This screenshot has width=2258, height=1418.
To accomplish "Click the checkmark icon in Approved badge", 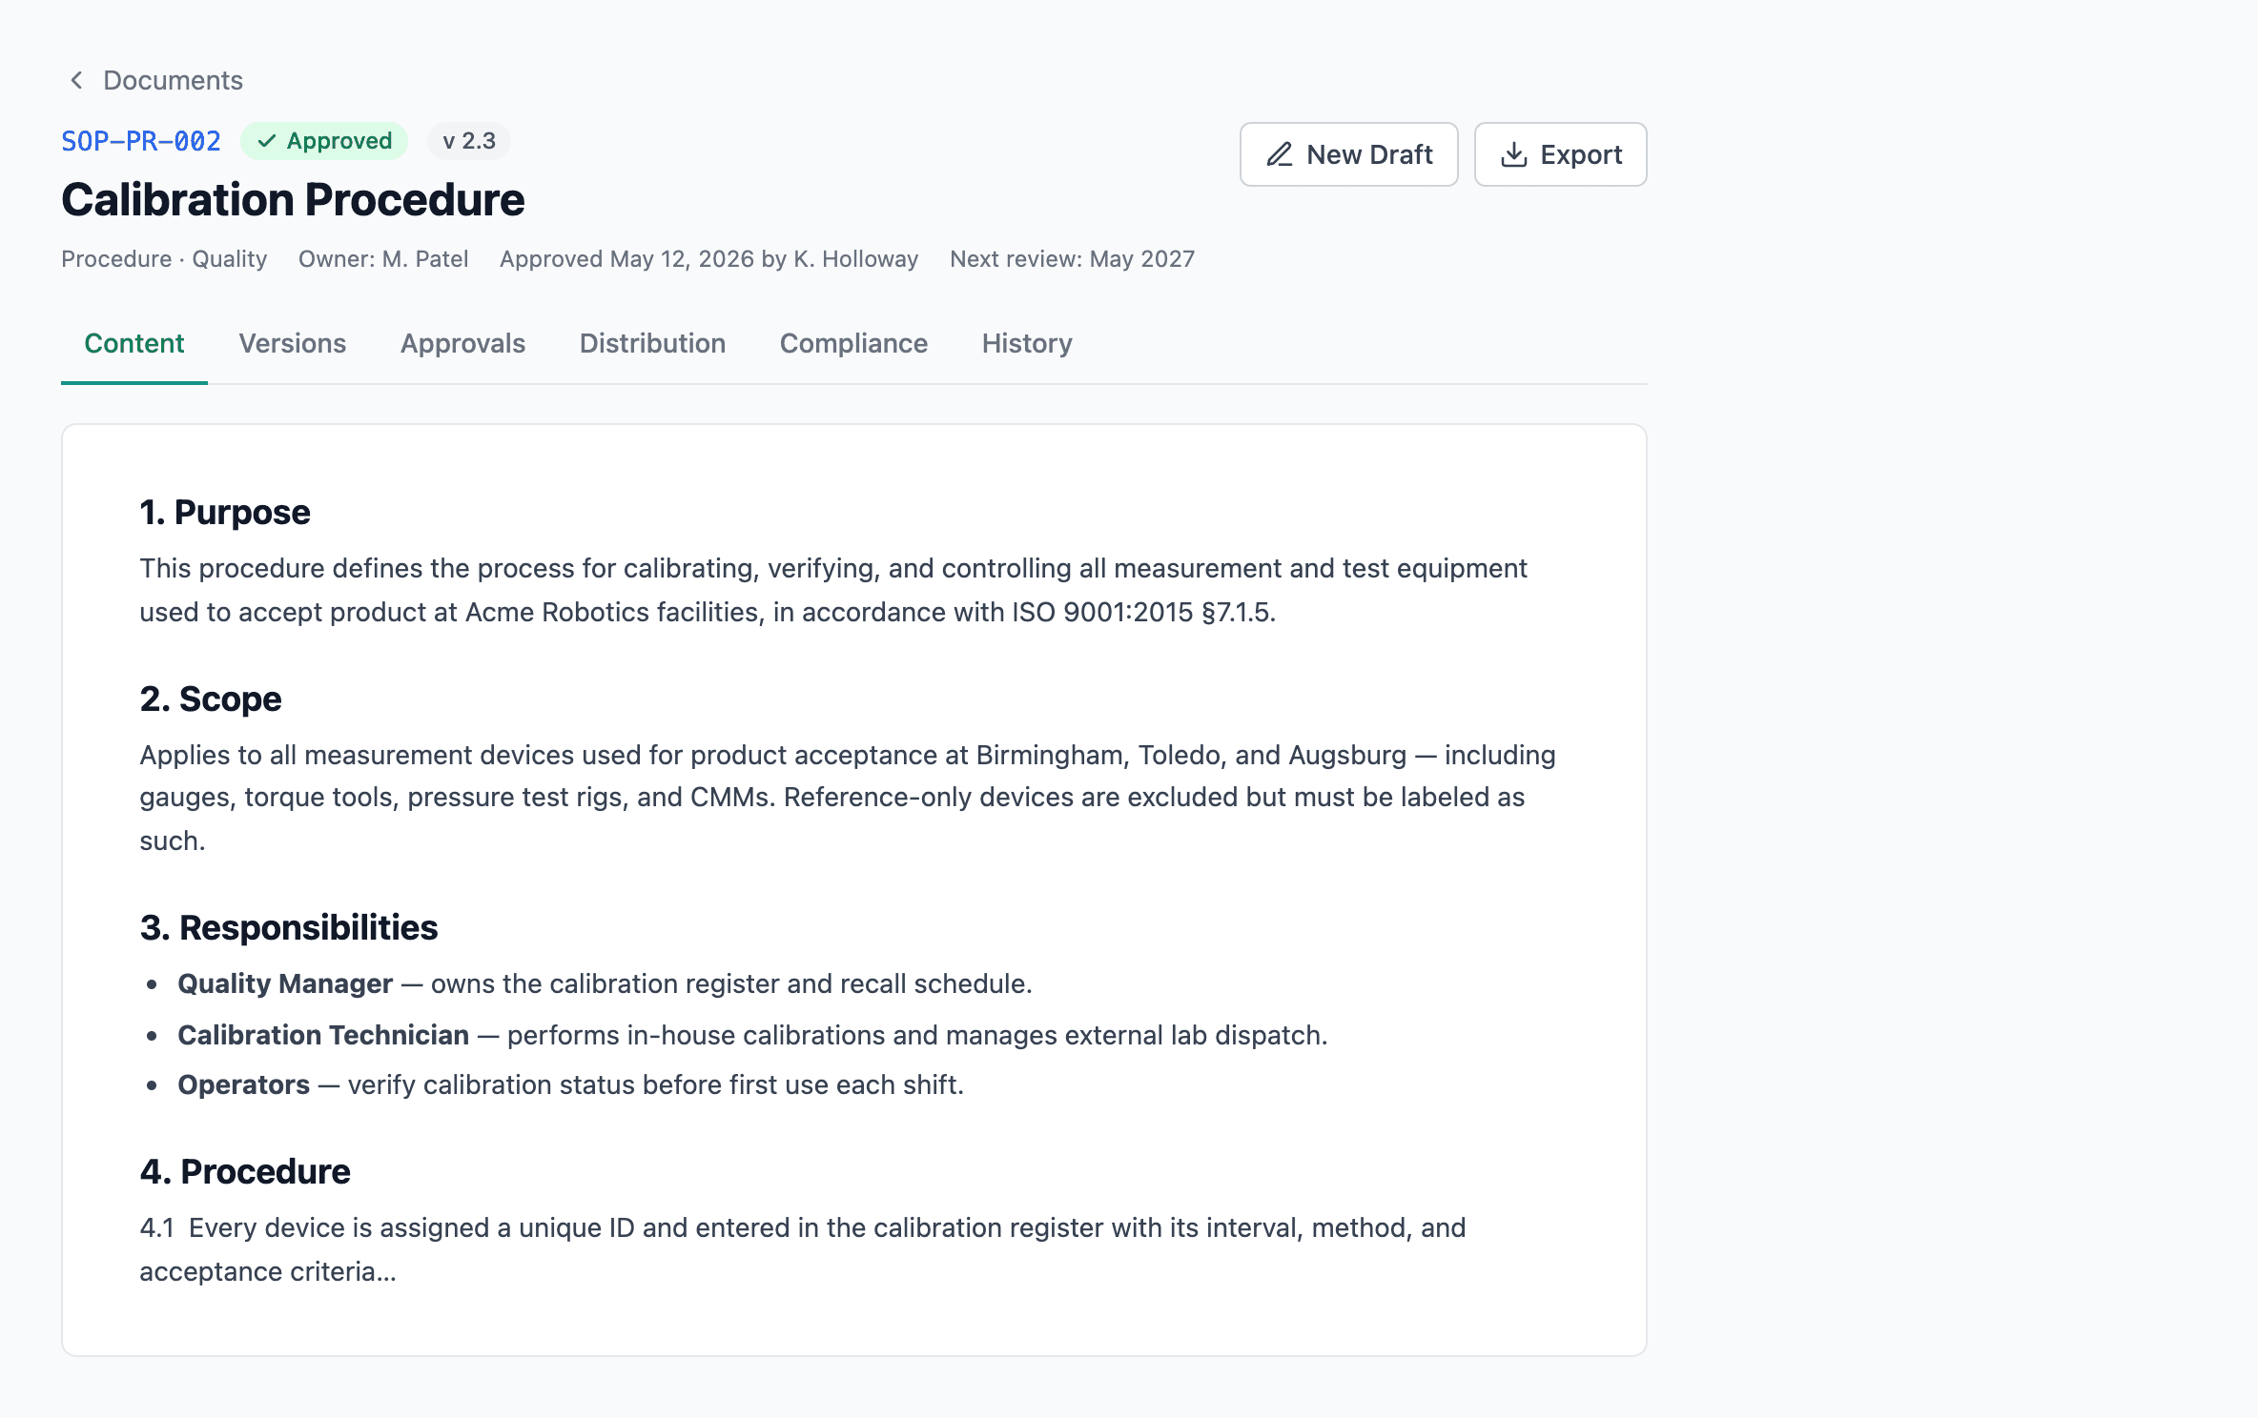I will [267, 141].
